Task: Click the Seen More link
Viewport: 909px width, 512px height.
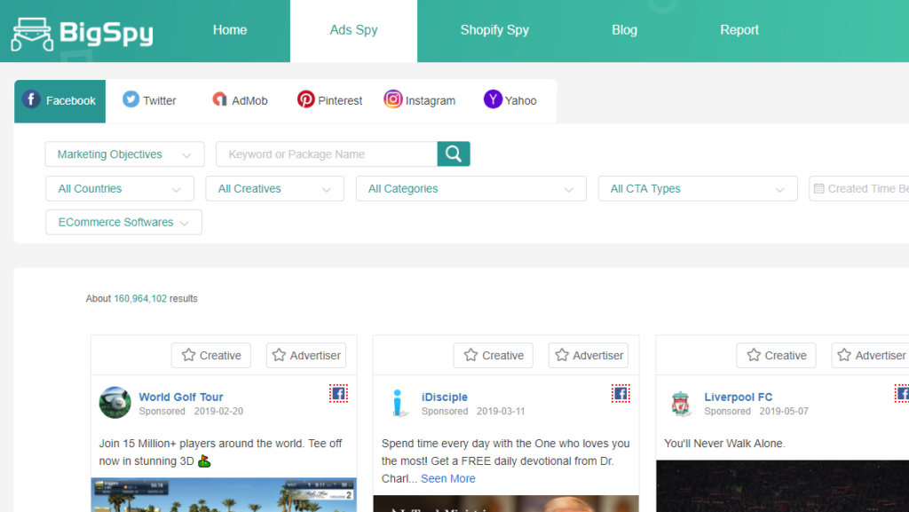Action: 448,478
